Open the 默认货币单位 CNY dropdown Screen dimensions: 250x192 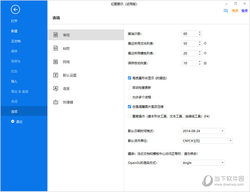207,141
